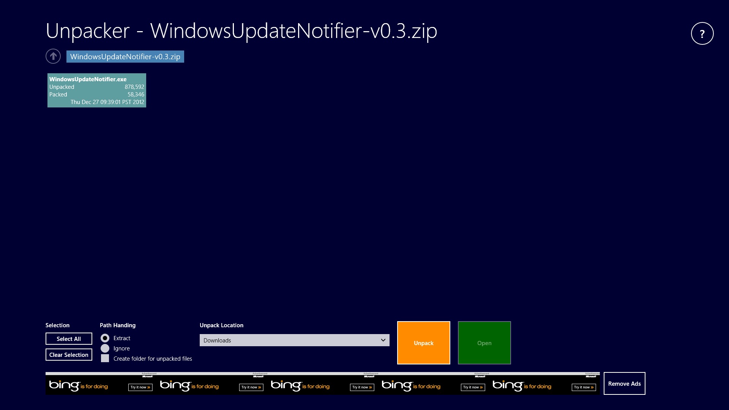Click the Remove Ads button
729x410 pixels.
click(624, 383)
